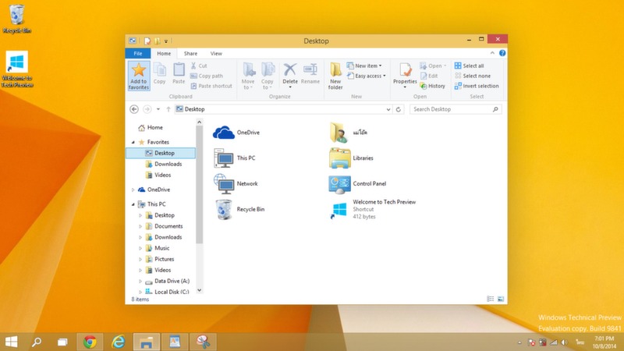Collapse the This PC tree node
Screen dimensions: 624x351
coord(133,204)
